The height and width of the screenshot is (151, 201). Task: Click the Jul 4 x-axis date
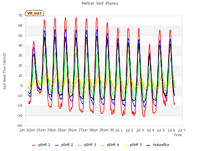[150, 130]
